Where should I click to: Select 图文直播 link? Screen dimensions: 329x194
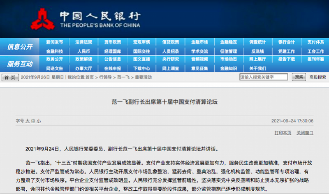pyautogui.click(x=141, y=59)
